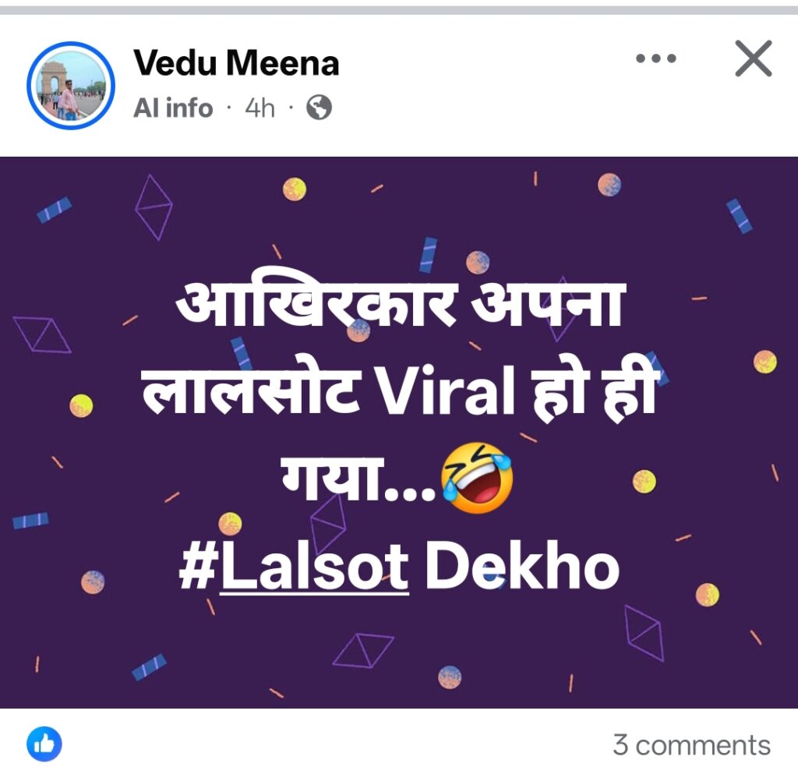This screenshot has width=798, height=767.
Task: Click the globe public audience icon
Action: pos(319,108)
